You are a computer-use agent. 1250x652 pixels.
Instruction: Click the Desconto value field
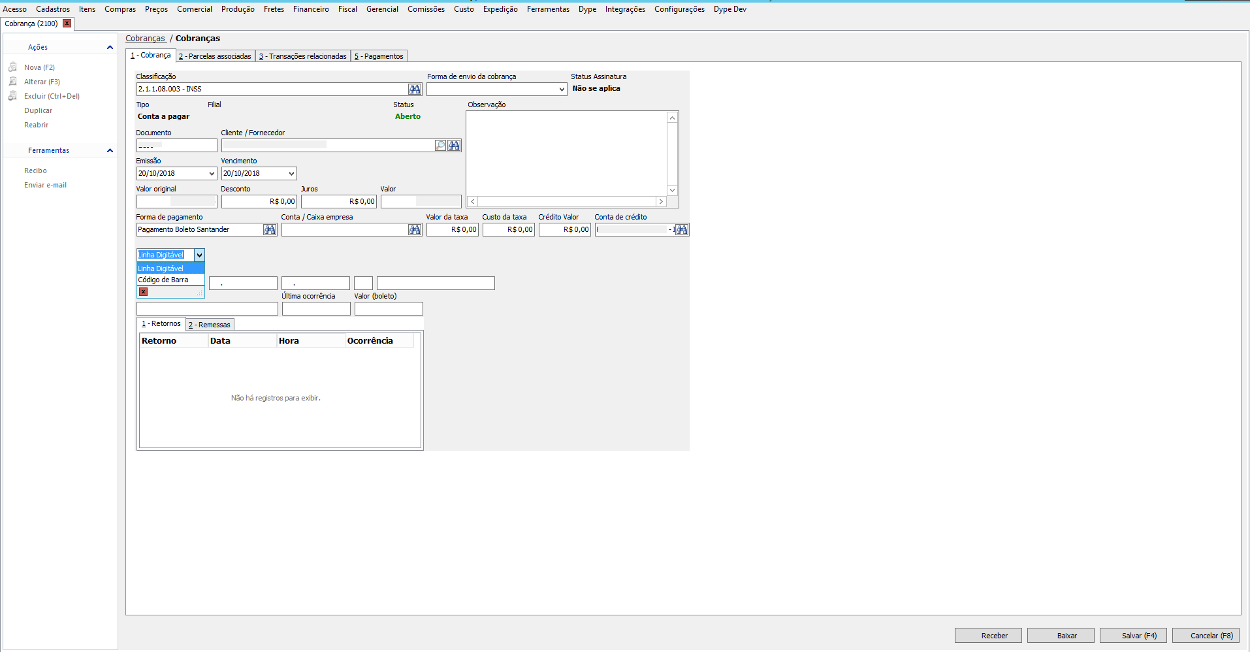(x=259, y=202)
